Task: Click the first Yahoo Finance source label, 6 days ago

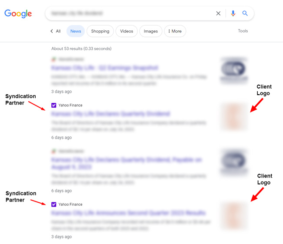Action: [71, 105]
